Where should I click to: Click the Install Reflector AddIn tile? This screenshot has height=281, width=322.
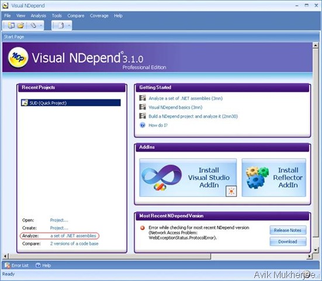click(273, 177)
